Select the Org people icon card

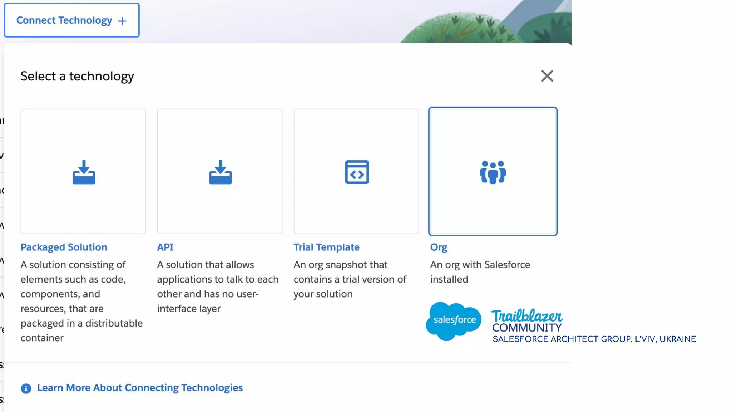493,172
